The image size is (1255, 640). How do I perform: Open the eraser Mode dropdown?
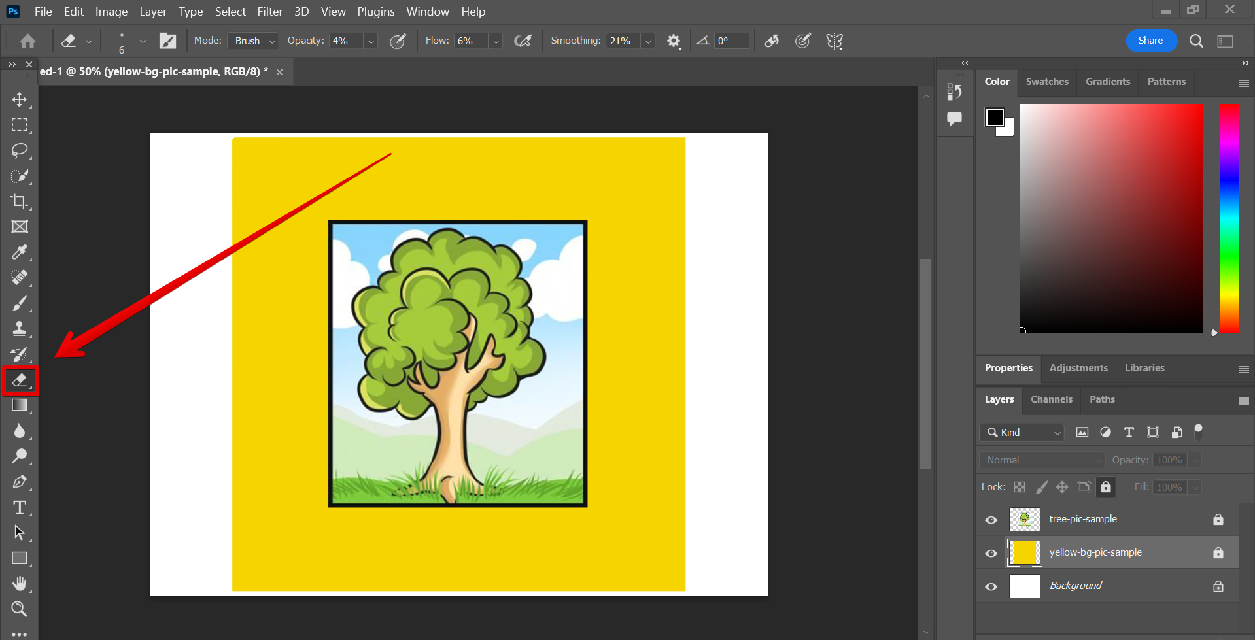tap(254, 41)
